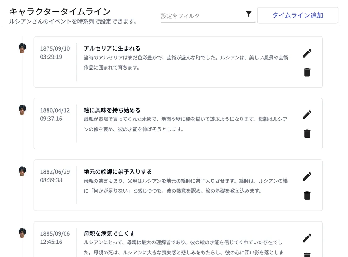Focus the 設定をフィルタ input field
Image resolution: width=348 pixels, height=257 pixels.
tap(202, 16)
